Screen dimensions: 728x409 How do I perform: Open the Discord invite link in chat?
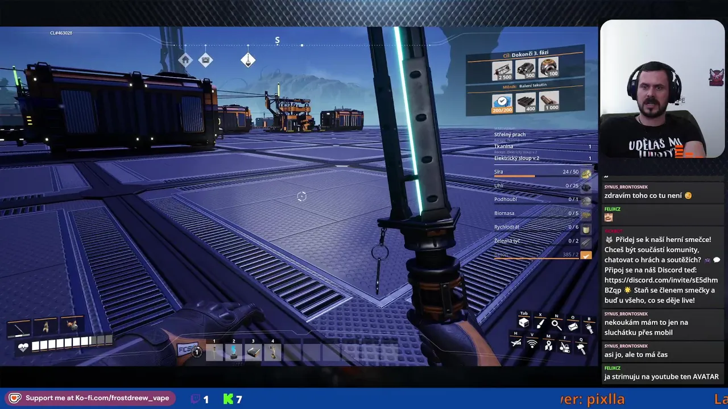point(660,285)
